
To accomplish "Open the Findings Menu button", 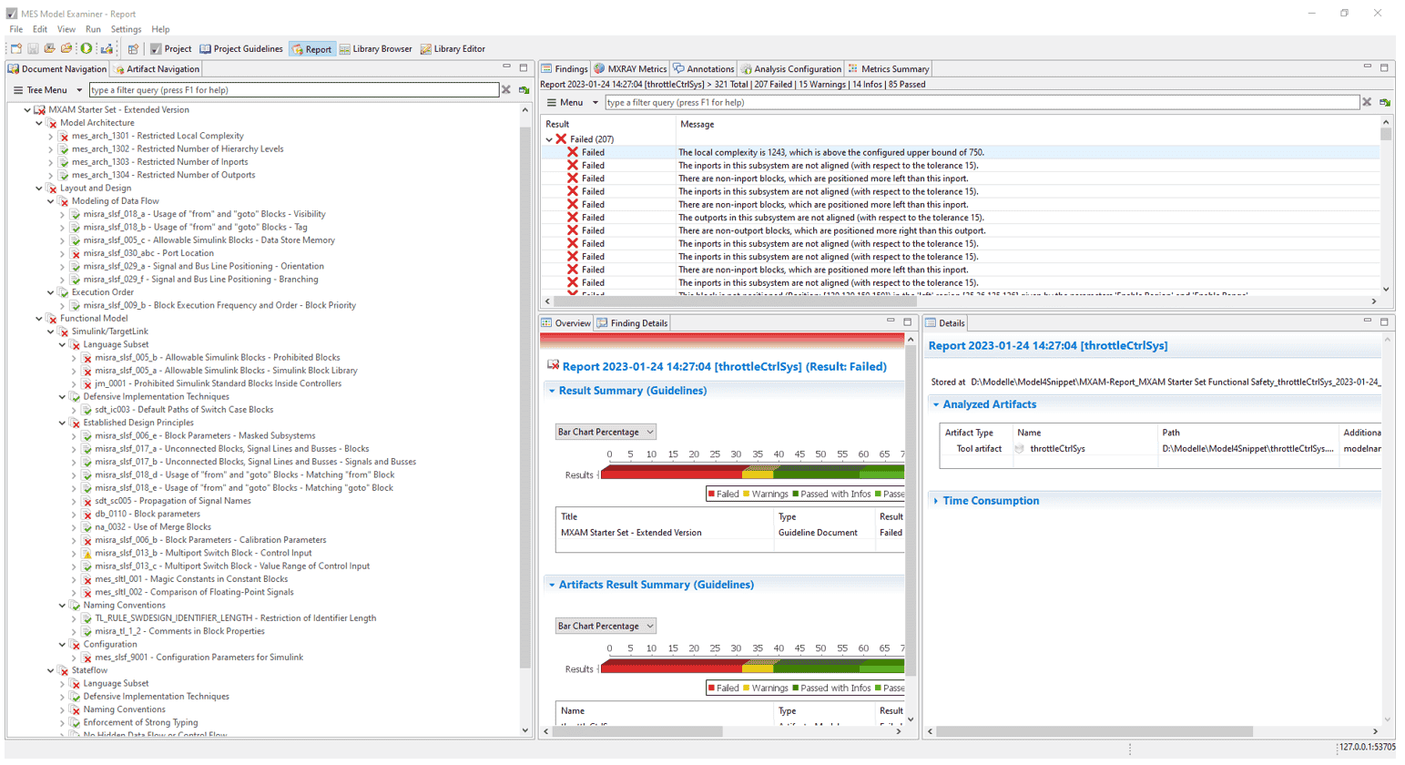I will point(572,103).
